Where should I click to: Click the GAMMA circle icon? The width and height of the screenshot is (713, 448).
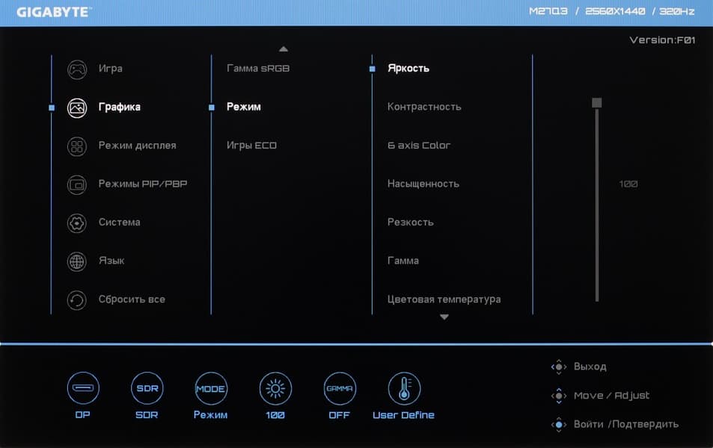pyautogui.click(x=339, y=388)
